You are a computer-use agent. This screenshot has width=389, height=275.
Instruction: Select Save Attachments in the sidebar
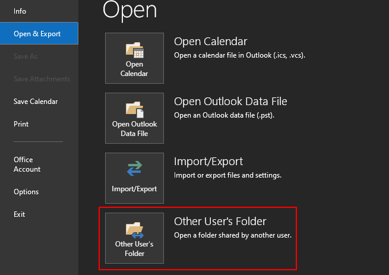(42, 79)
